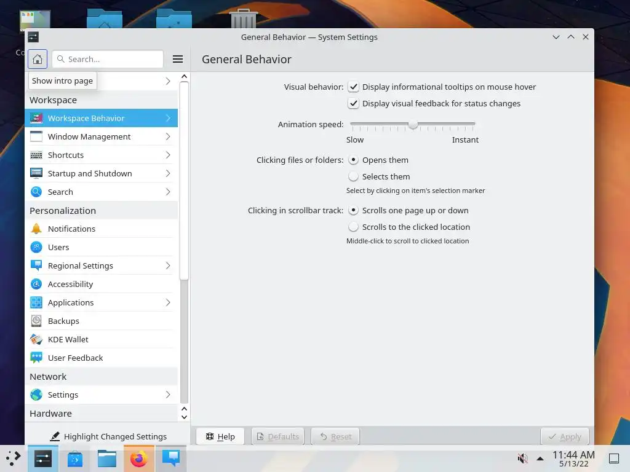Click the Defaults button
The height and width of the screenshot is (472, 630).
coord(277,436)
